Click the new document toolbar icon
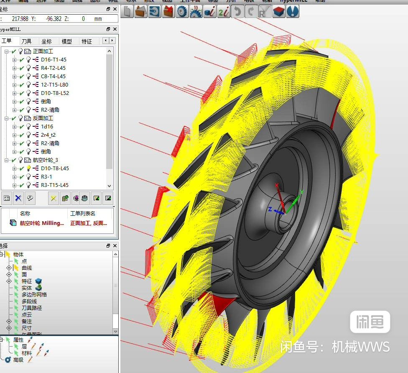The image size is (408, 373). 127,11
